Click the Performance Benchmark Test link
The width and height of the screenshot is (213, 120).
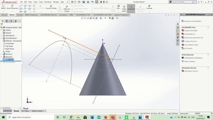(194, 38)
